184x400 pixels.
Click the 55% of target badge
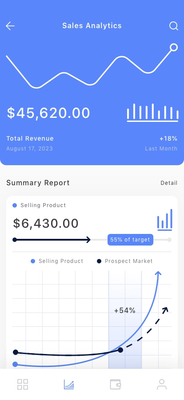pos(130,240)
